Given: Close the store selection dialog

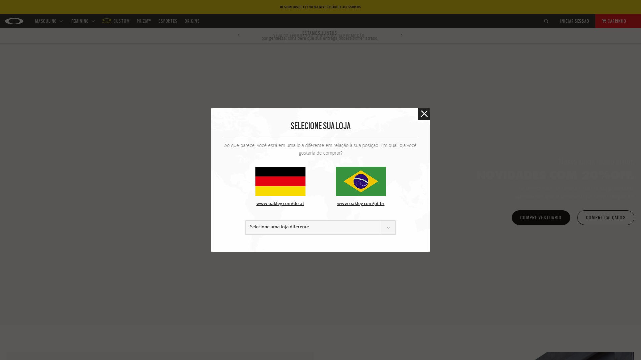Looking at the screenshot, I should 424,114.
